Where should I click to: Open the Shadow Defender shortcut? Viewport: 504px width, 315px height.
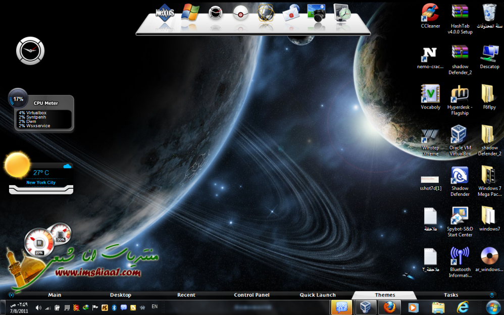click(x=460, y=181)
